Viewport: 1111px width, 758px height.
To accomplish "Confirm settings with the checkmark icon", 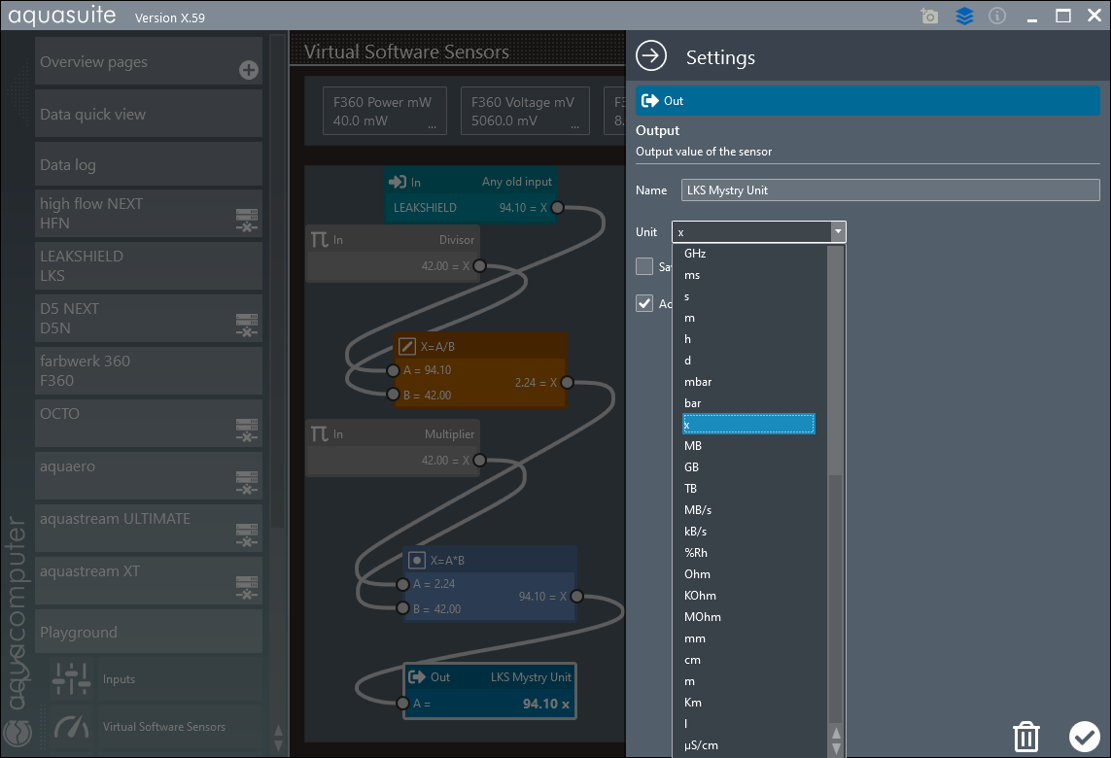I will [1083, 736].
